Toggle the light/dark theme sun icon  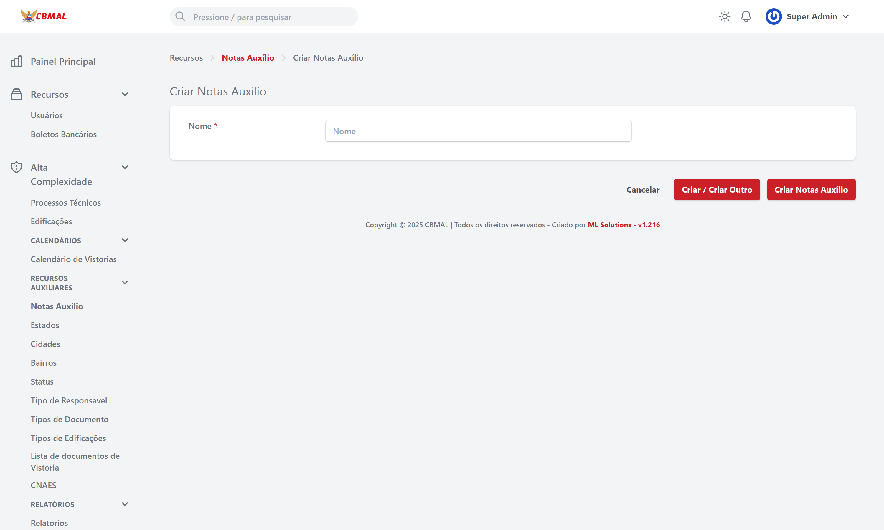(x=724, y=16)
